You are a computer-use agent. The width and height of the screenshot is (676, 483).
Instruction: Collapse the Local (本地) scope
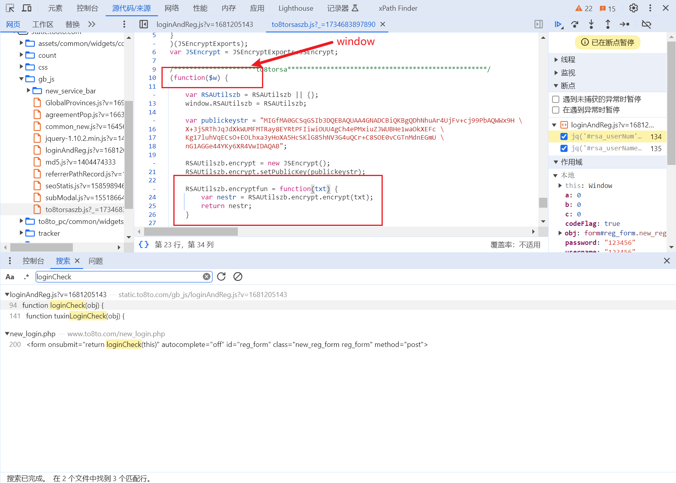click(555, 175)
